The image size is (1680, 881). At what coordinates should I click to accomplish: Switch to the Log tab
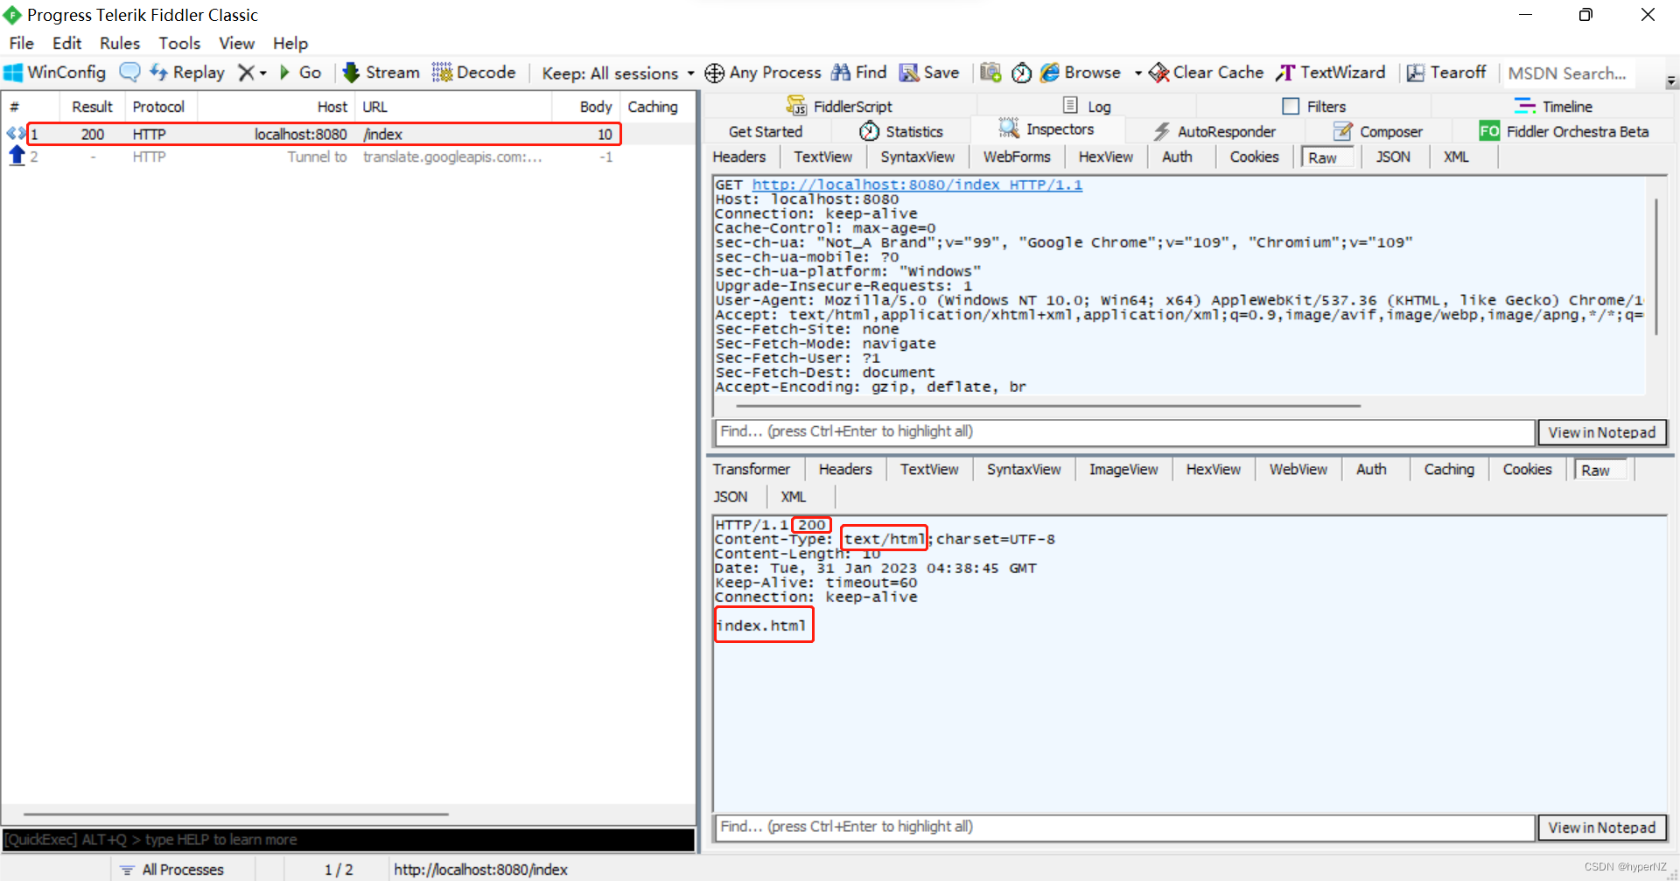1088,106
